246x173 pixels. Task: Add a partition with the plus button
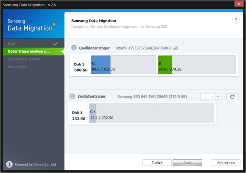point(218,96)
